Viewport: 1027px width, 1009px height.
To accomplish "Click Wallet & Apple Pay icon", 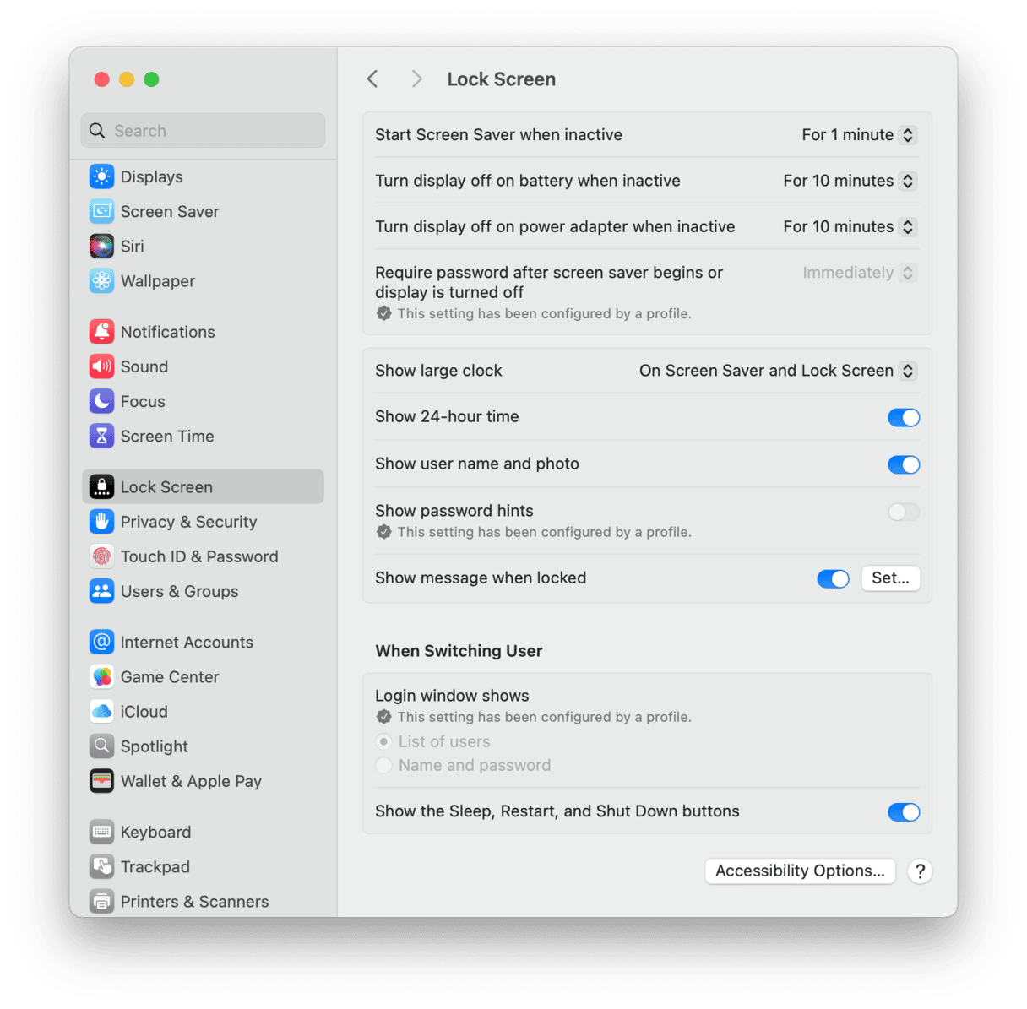I will [101, 781].
